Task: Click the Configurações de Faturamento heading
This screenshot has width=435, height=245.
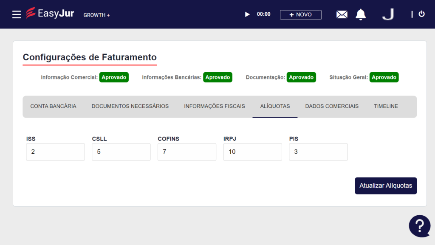Action: click(x=90, y=57)
